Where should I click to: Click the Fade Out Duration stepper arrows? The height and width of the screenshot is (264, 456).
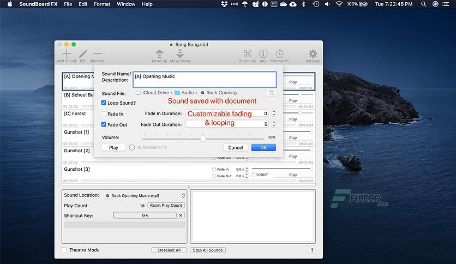pyautogui.click(x=274, y=124)
